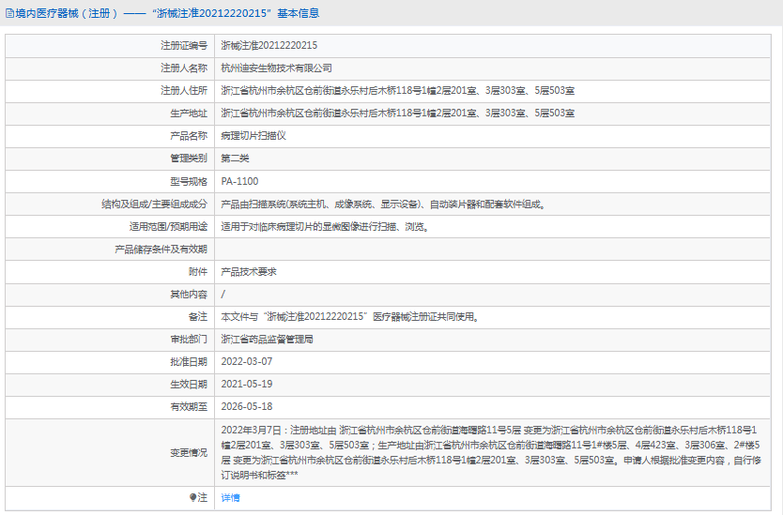Click the 变更情况 label
783x515 pixels.
point(189,453)
